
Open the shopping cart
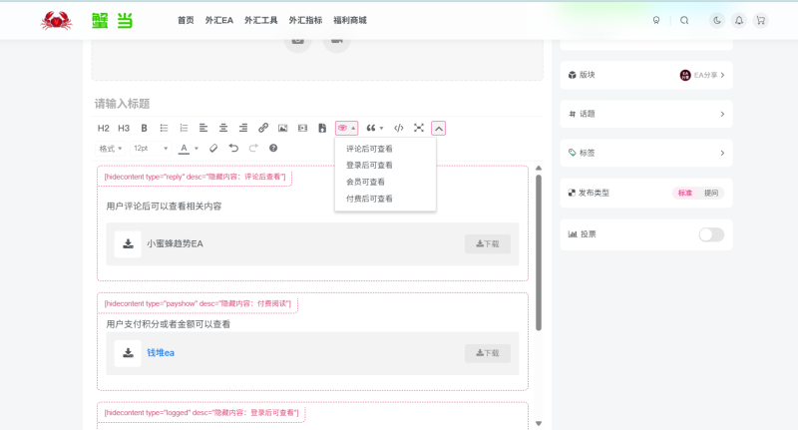pos(761,20)
